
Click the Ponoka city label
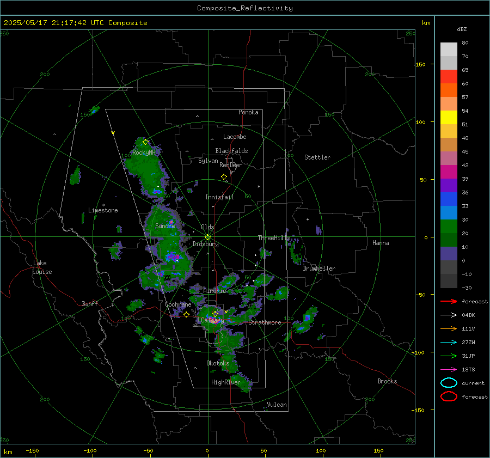(x=248, y=112)
